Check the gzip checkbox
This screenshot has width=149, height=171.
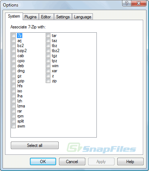13,81
